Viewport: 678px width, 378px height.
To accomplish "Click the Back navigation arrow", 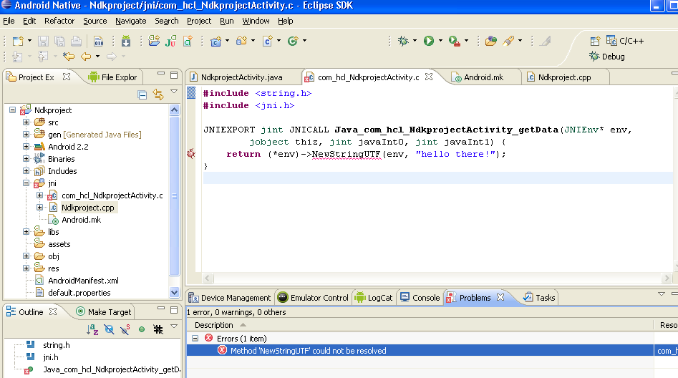I will pyautogui.click(x=86, y=57).
